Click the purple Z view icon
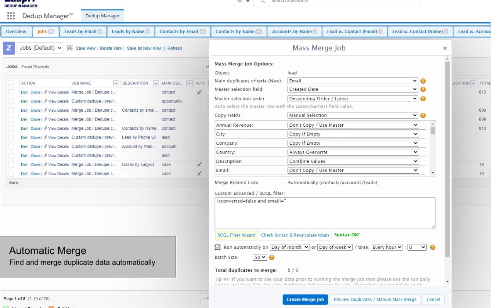Image resolution: width=494 pixels, height=308 pixels. (8, 48)
